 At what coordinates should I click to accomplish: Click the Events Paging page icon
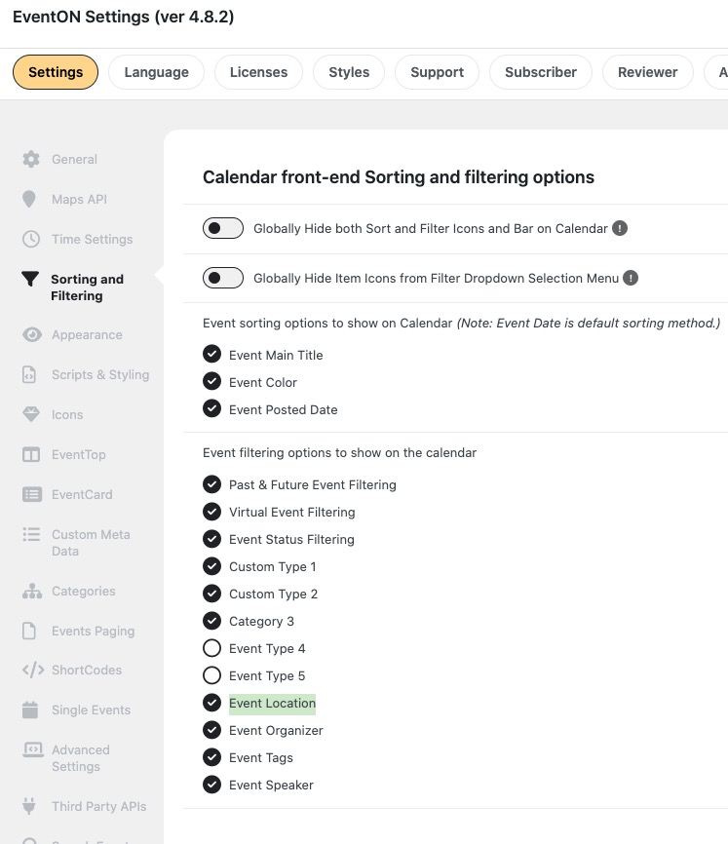point(29,631)
